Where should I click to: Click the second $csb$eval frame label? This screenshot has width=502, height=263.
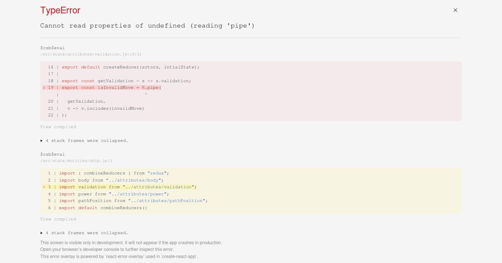pyautogui.click(x=52, y=154)
